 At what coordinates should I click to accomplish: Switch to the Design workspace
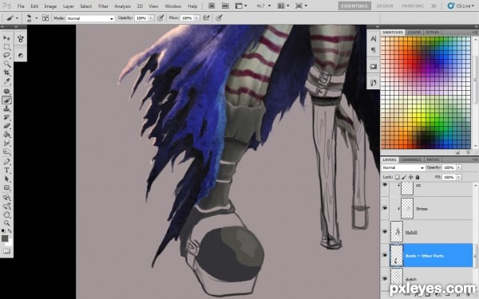tap(385, 6)
